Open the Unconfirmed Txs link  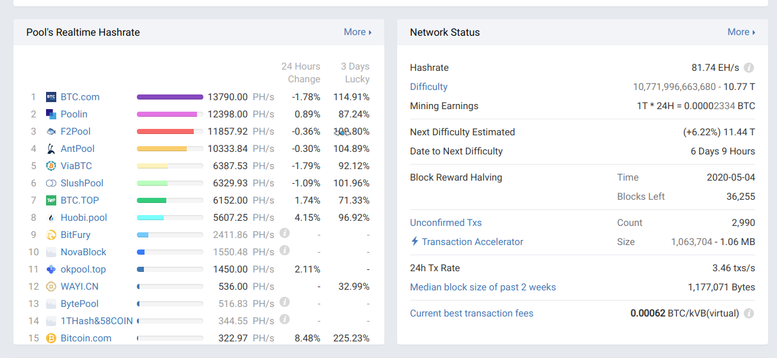pos(446,223)
